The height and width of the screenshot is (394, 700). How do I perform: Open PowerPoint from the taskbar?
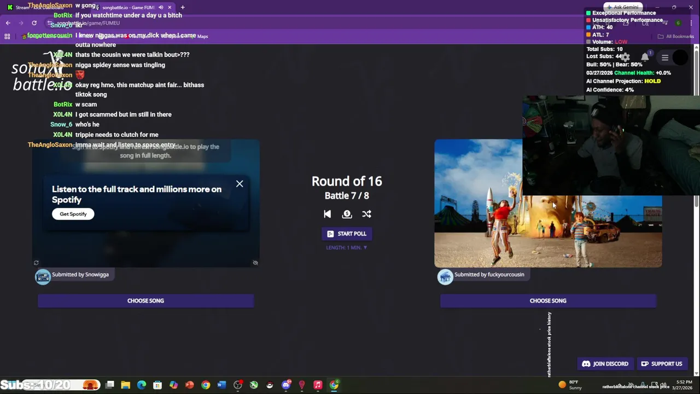[189, 385]
